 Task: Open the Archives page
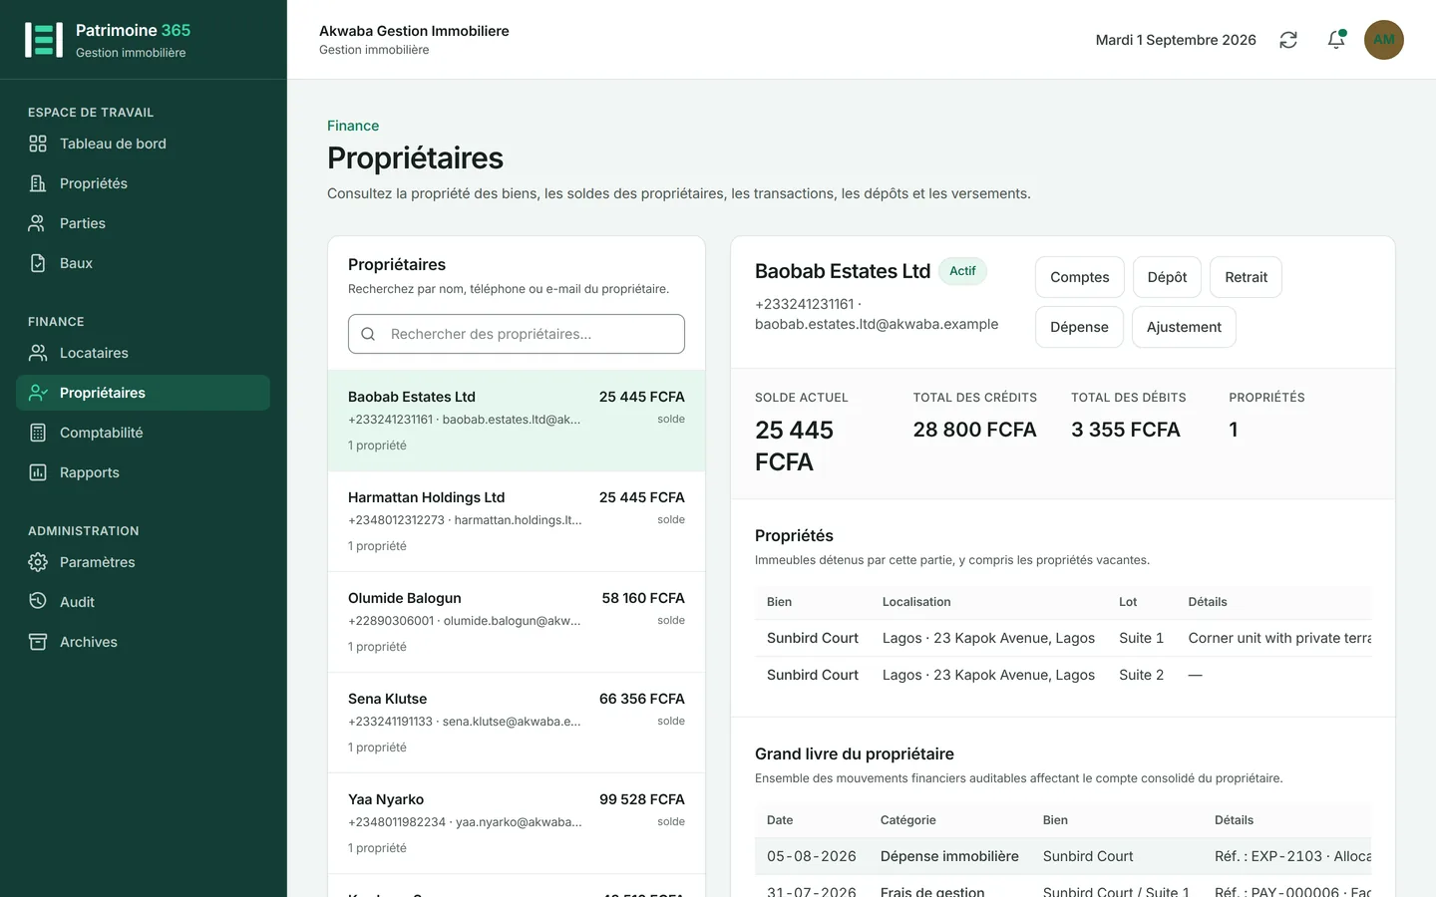click(144, 642)
